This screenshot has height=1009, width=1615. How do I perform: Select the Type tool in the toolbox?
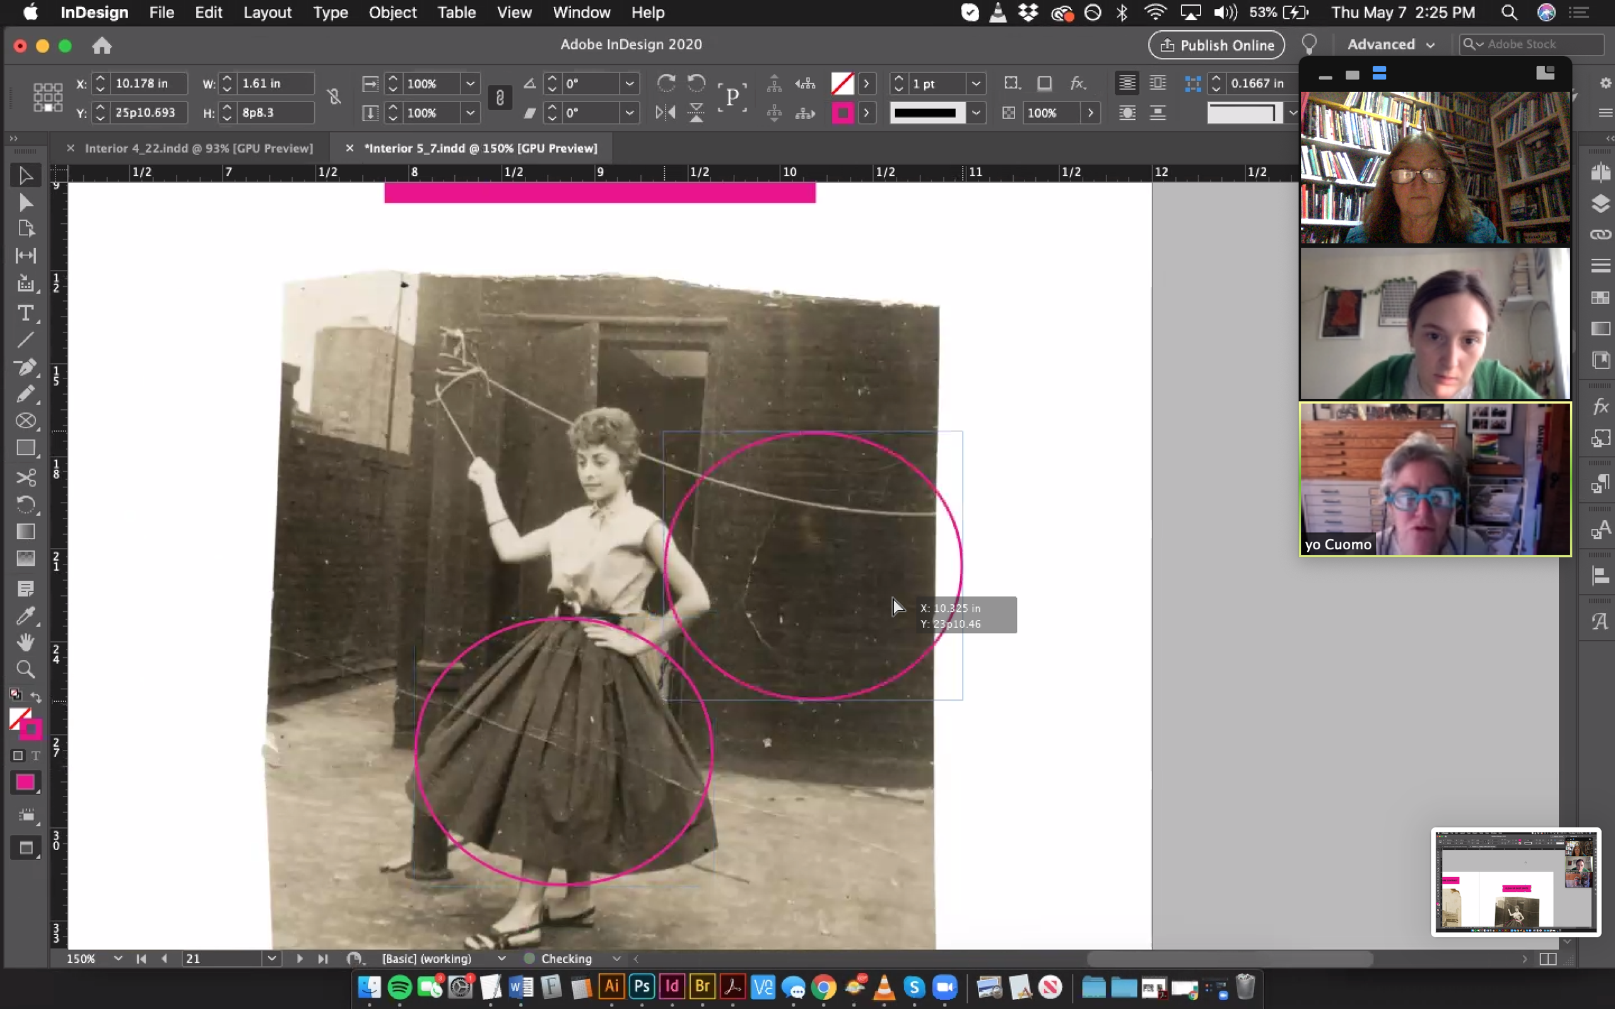(x=25, y=313)
